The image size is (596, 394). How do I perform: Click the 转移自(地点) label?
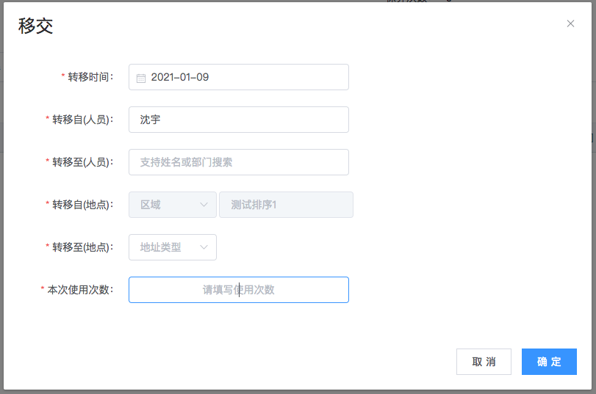coord(82,205)
